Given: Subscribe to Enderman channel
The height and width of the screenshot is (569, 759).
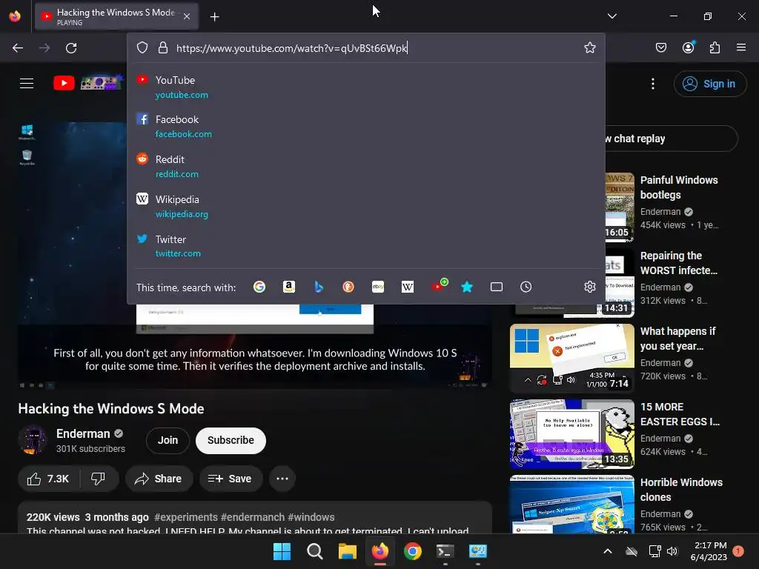Looking at the screenshot, I should (x=231, y=440).
